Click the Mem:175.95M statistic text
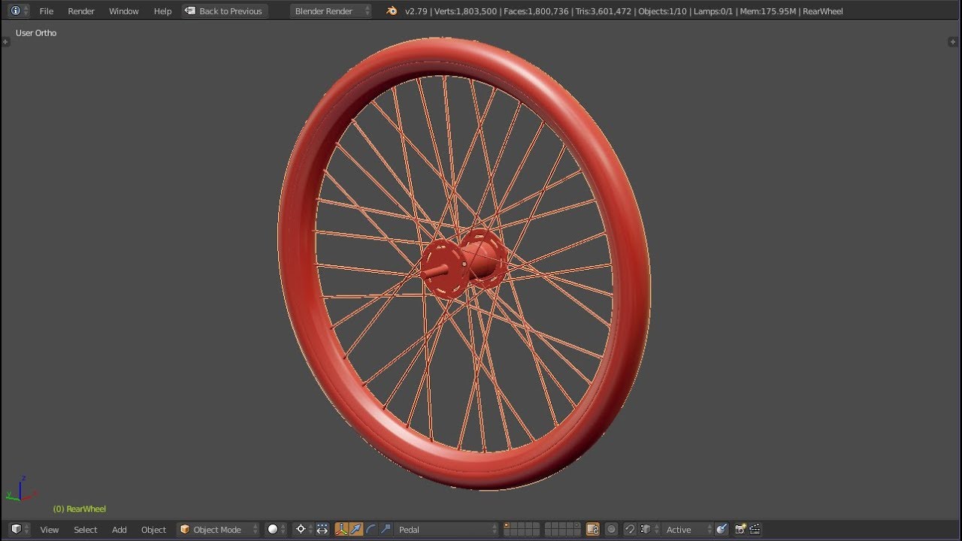 click(x=768, y=11)
